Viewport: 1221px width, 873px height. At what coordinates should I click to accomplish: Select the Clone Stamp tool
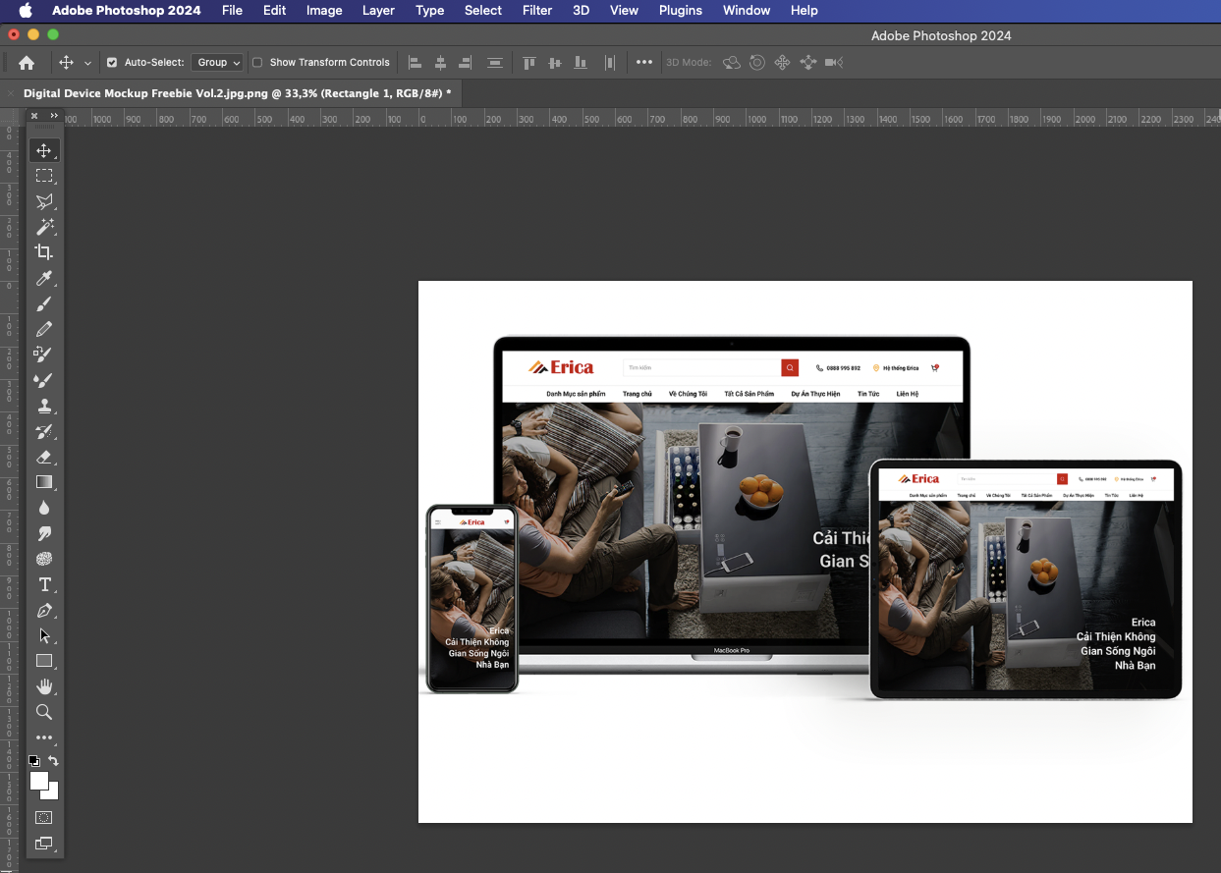[x=44, y=406]
